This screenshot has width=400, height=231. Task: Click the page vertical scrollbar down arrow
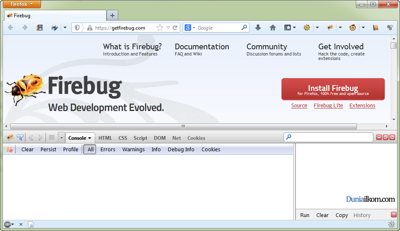(394, 119)
